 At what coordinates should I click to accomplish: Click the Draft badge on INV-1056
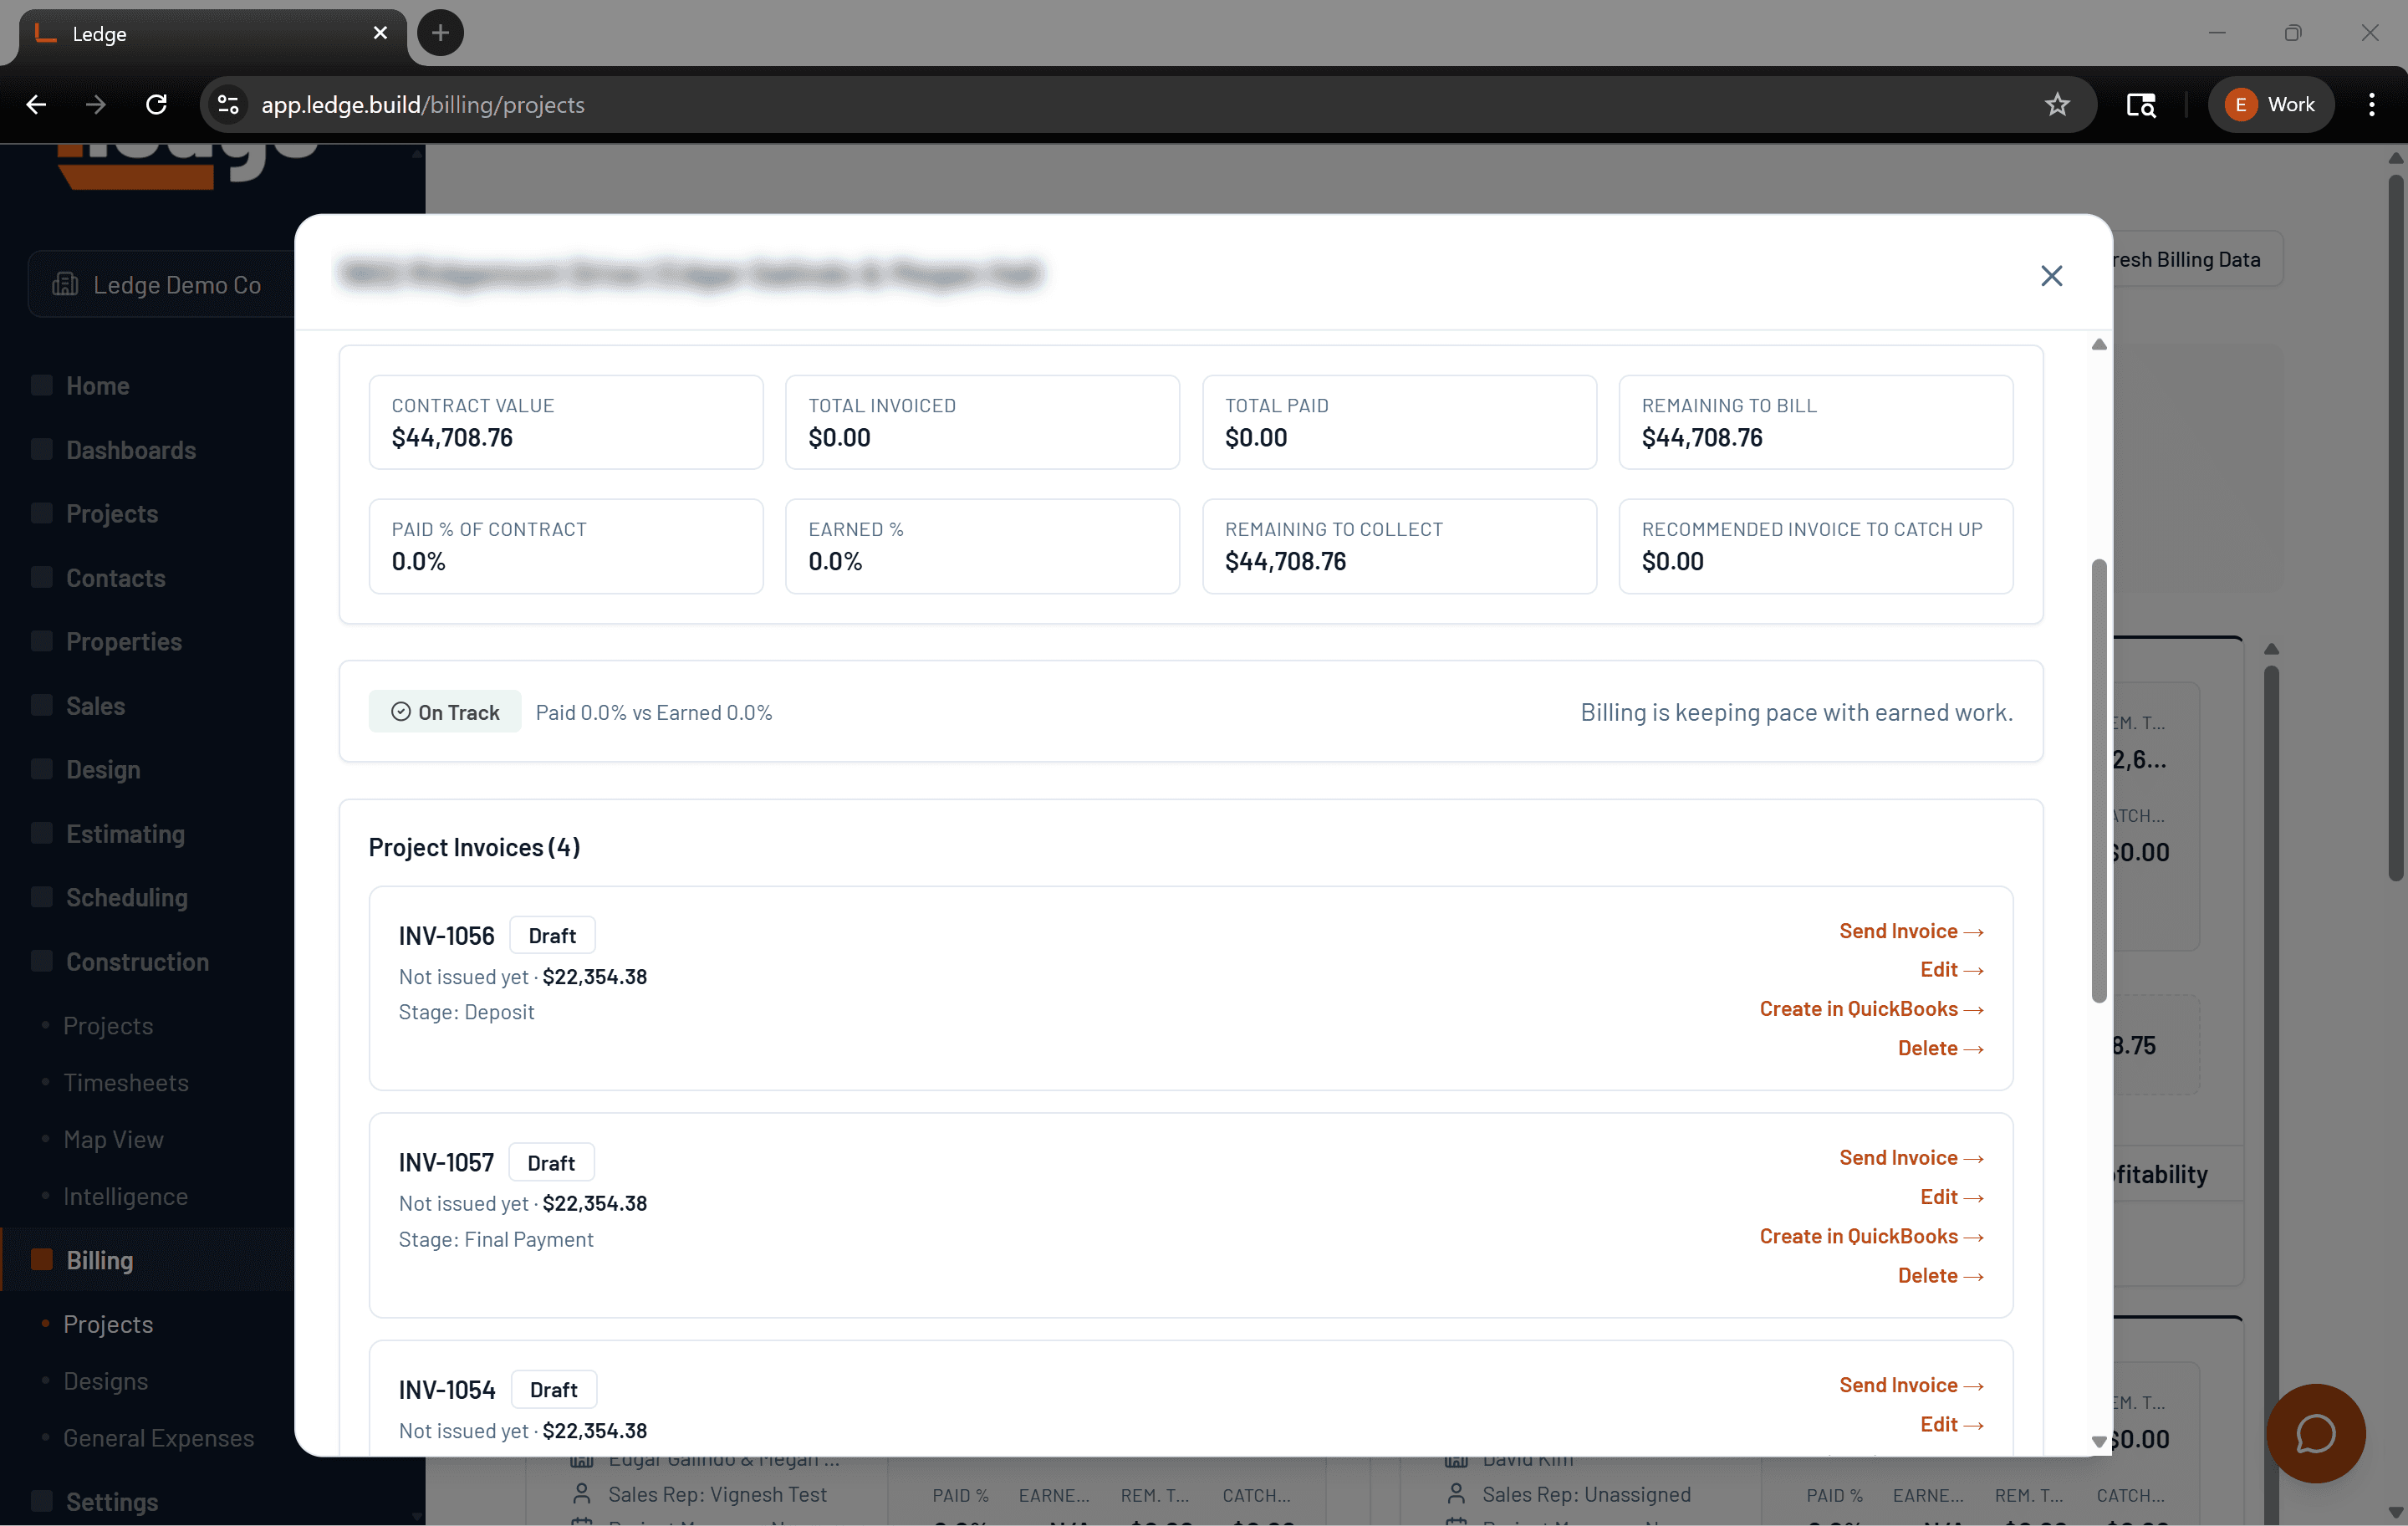point(552,935)
